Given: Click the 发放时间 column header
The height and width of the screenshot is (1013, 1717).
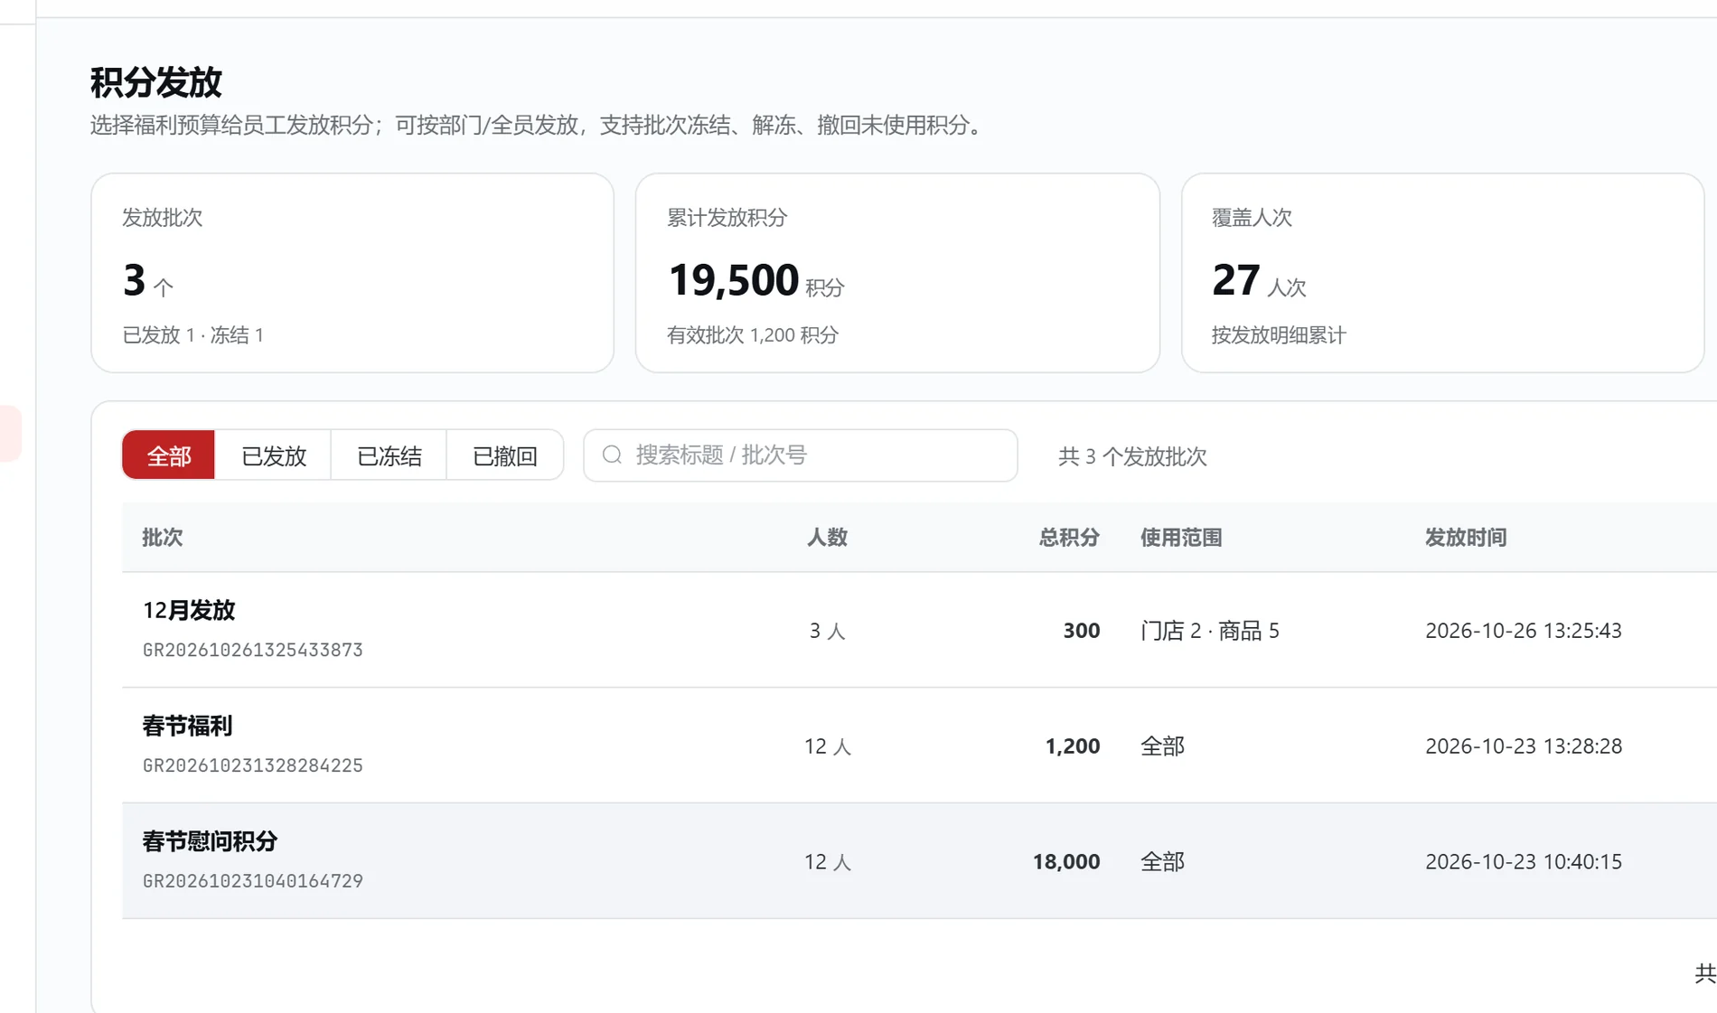Looking at the screenshot, I should (1466, 538).
